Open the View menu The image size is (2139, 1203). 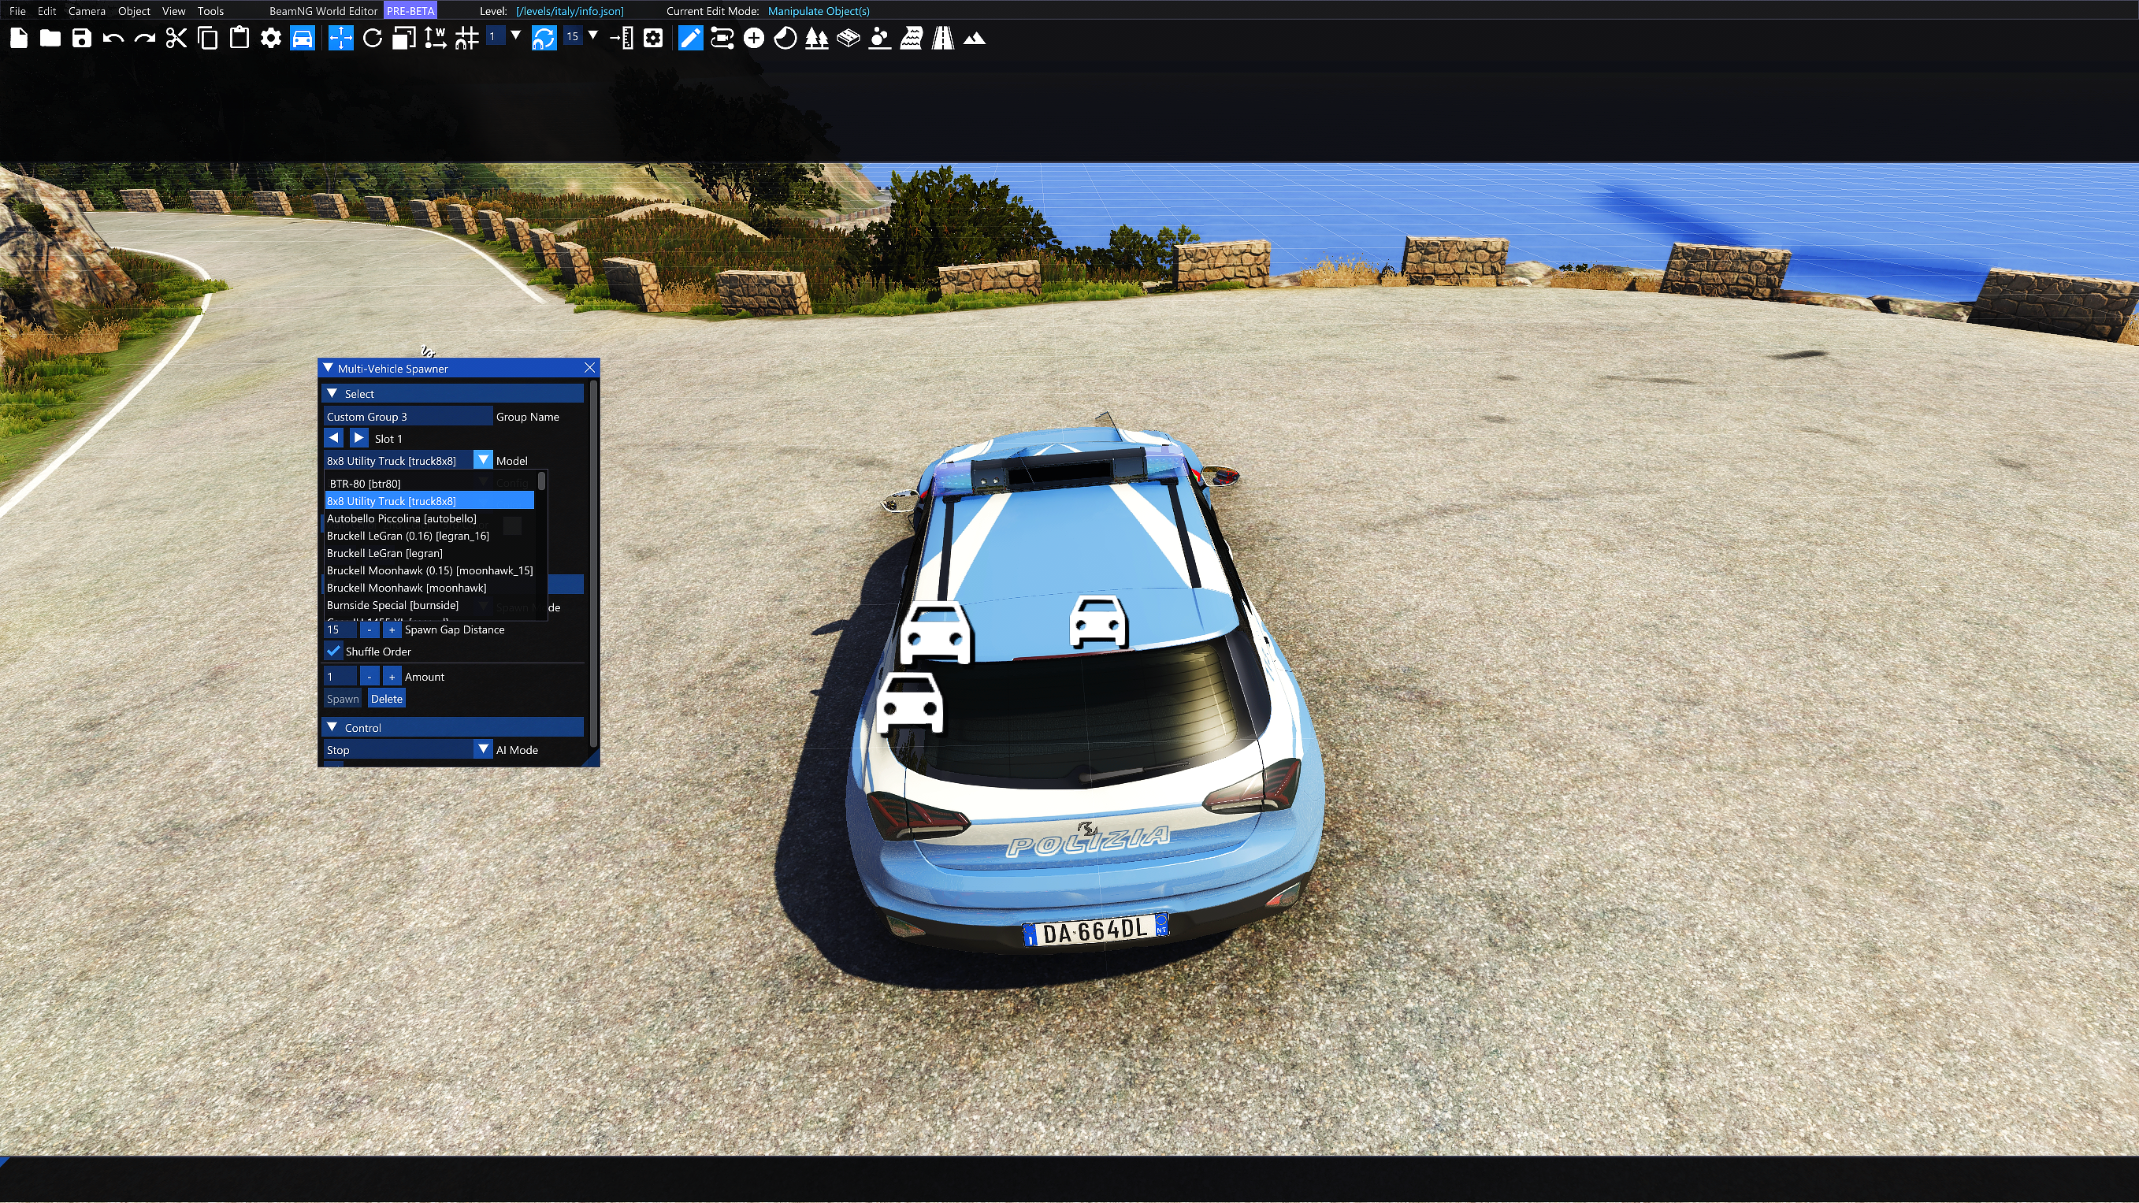click(x=173, y=11)
